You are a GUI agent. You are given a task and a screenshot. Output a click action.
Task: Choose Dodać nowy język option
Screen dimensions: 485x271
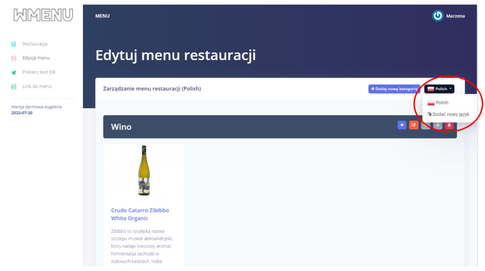coord(450,114)
